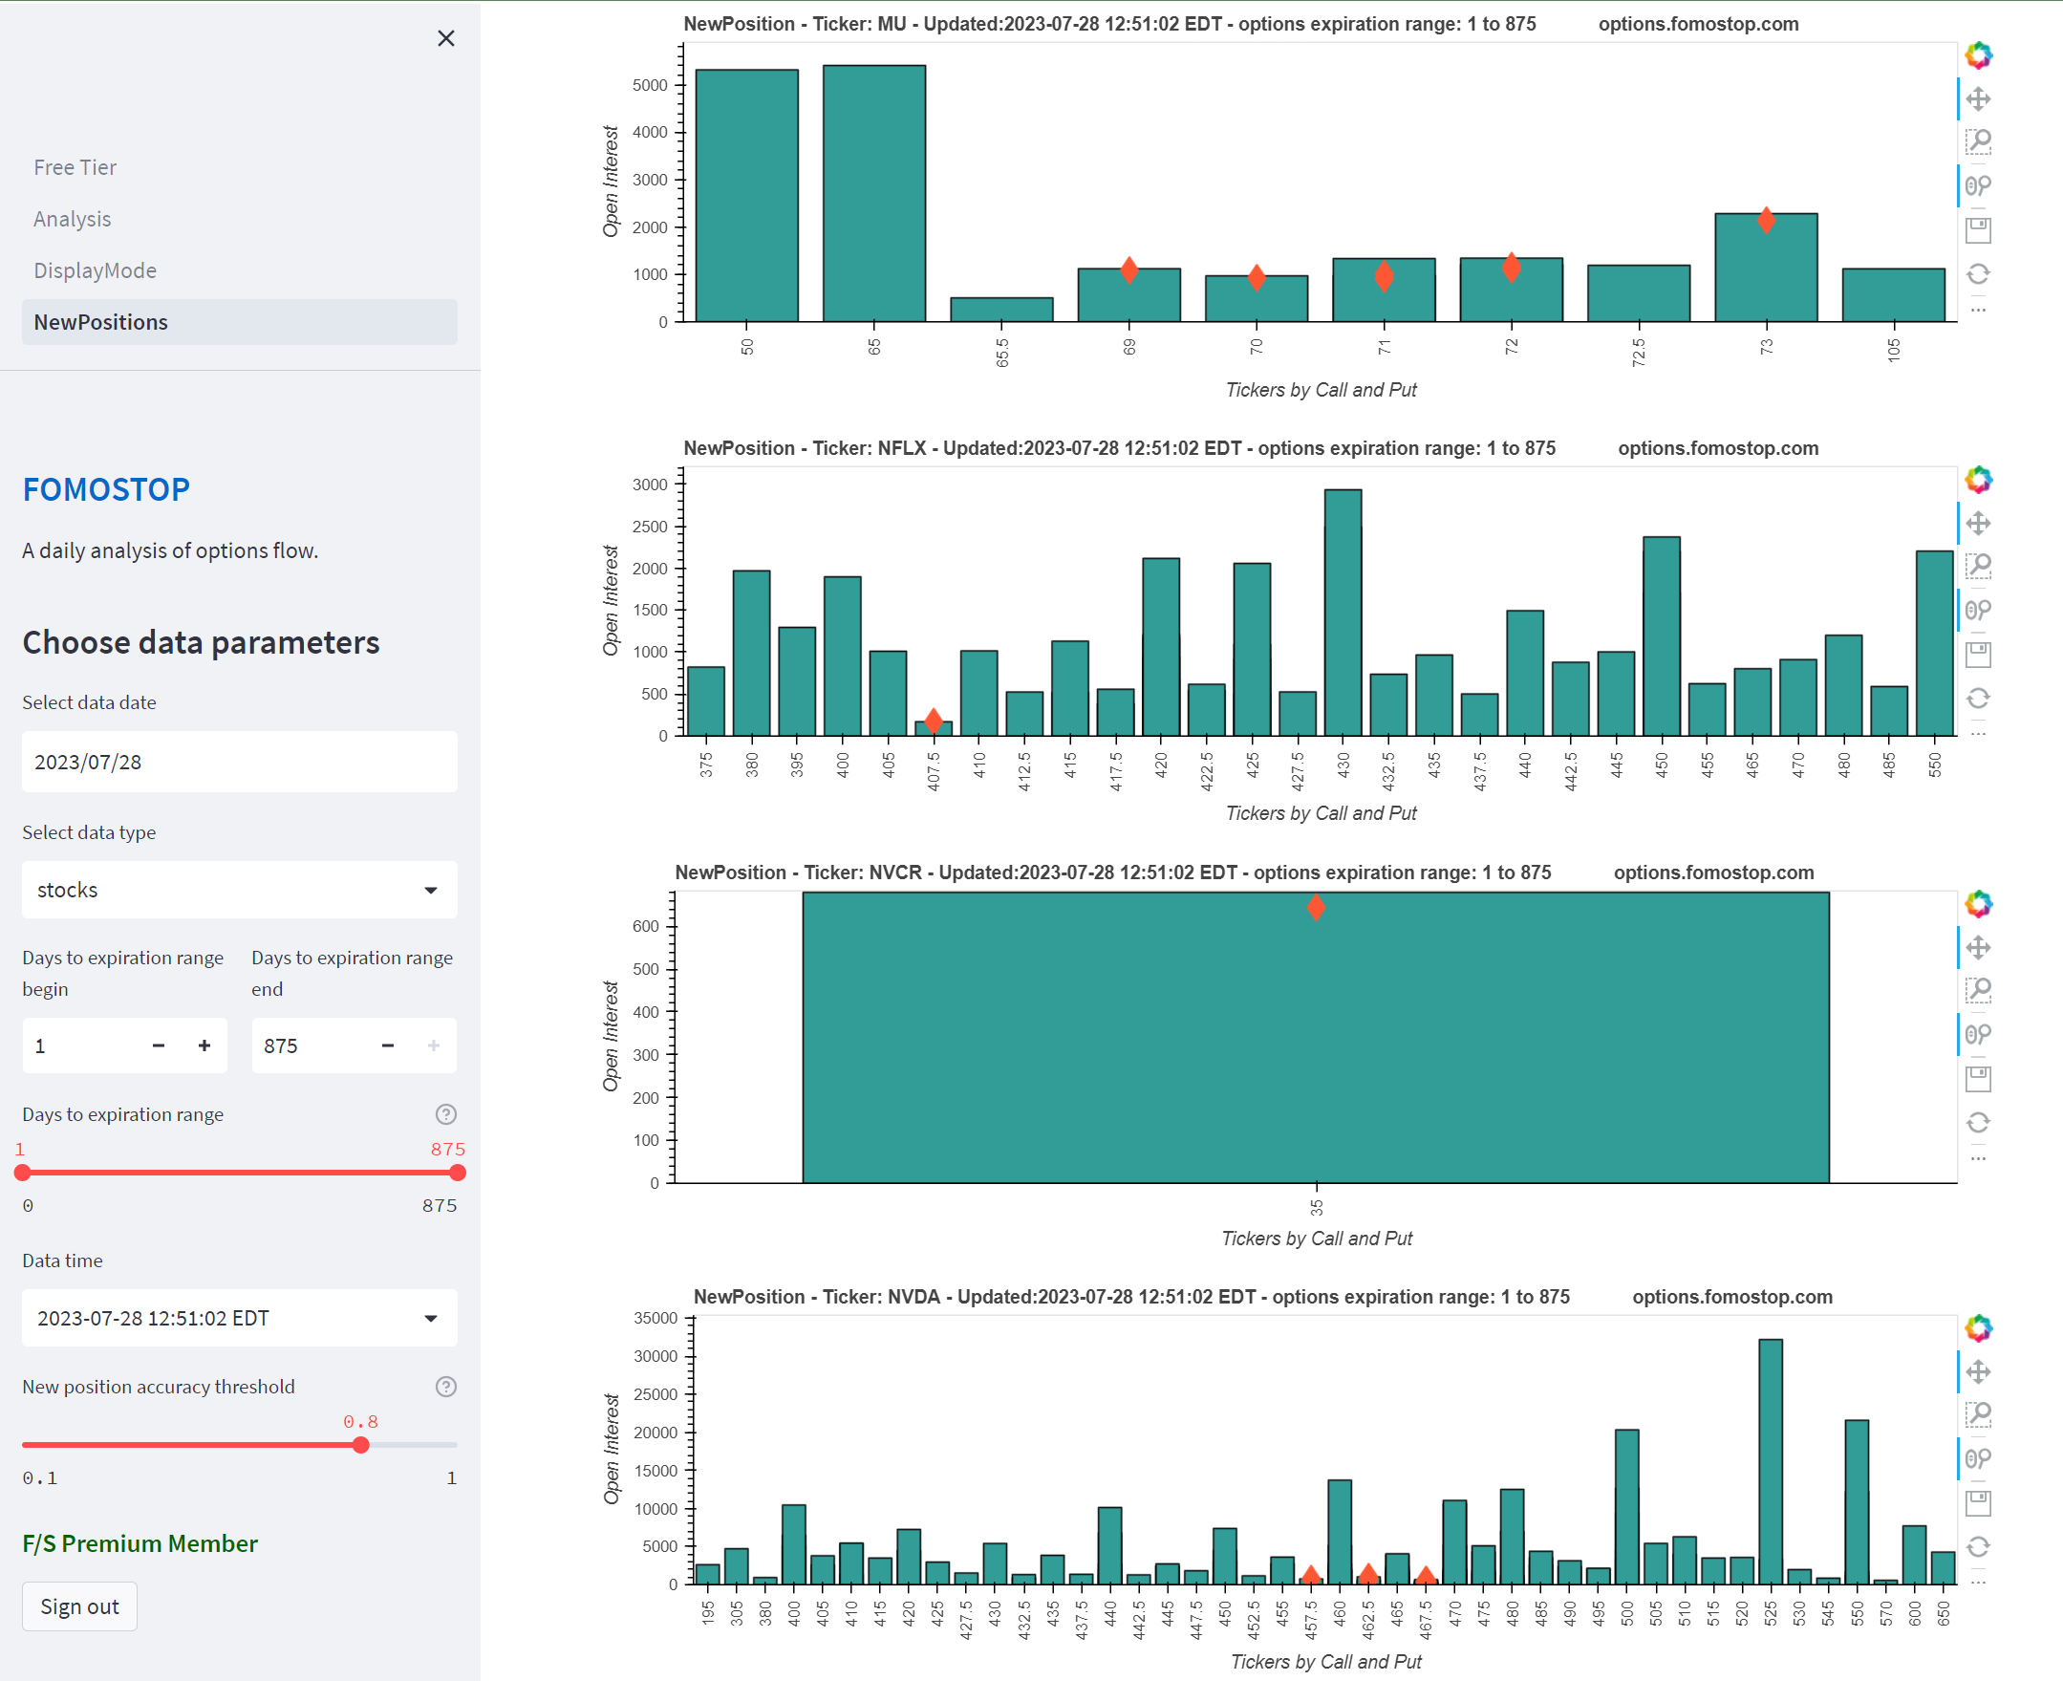Screen dimensions: 2063x1681
Task: Click the accuracy threshold slider handle
Action: point(361,1445)
